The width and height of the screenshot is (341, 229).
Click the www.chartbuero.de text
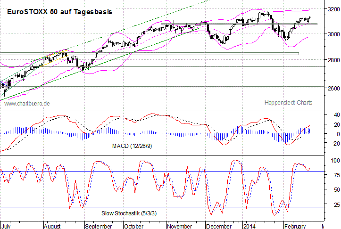(x=27, y=104)
